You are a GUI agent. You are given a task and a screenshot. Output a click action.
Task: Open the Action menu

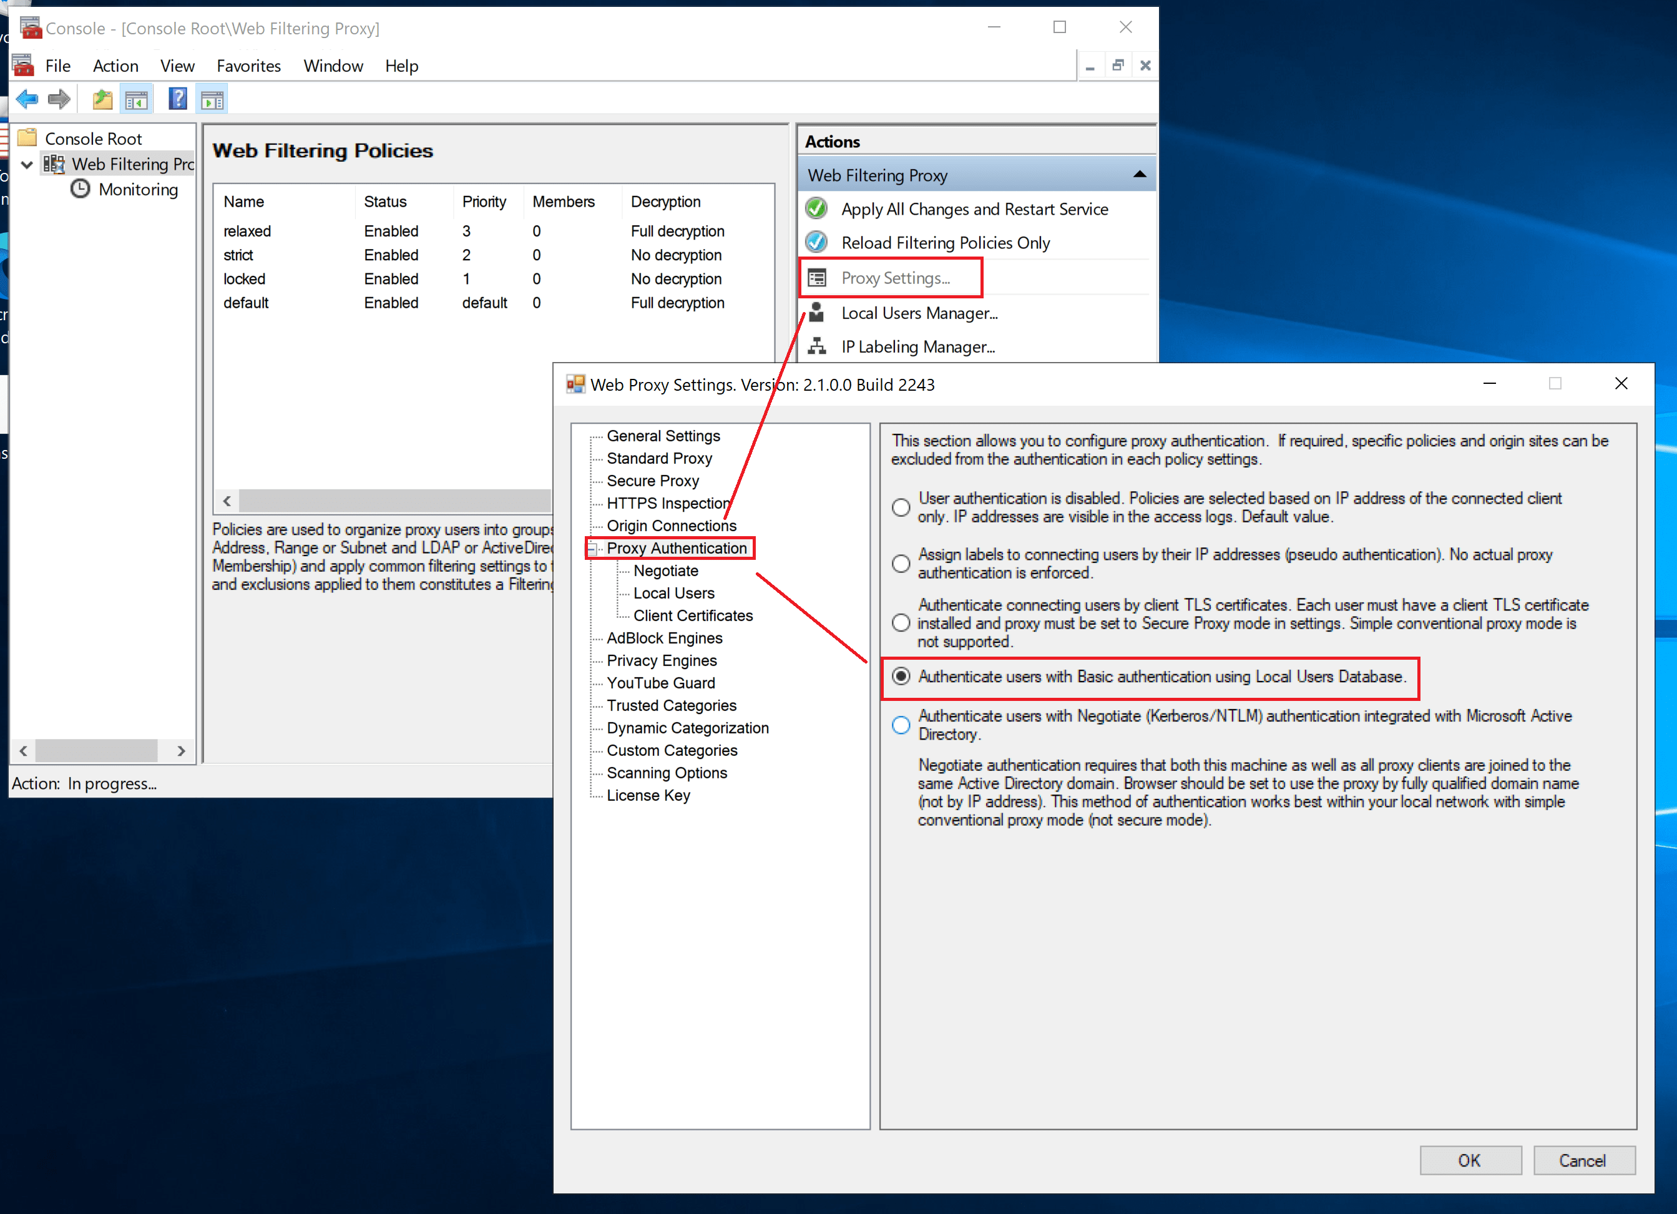click(x=115, y=66)
